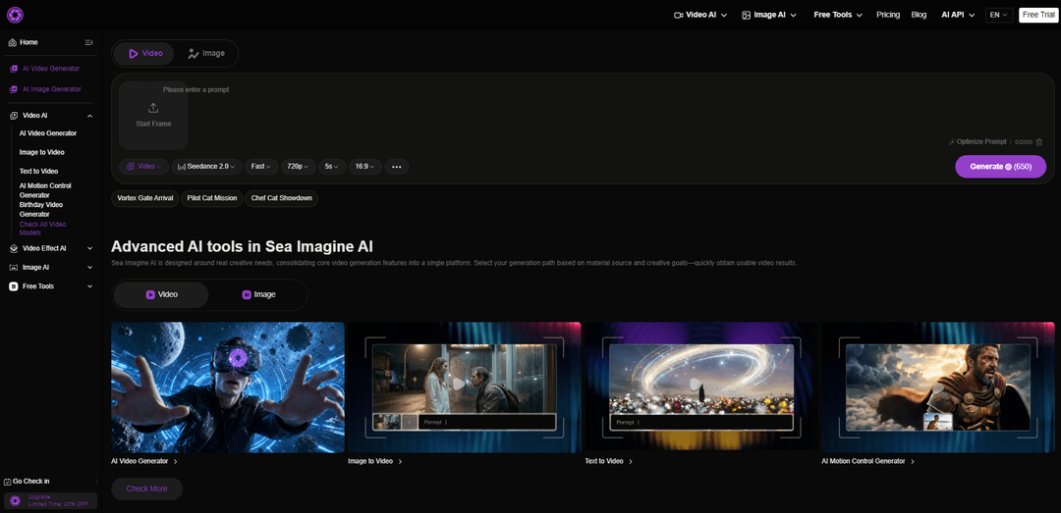Open the Video type dropdown in prompt bar
This screenshot has height=513, width=1061.
coord(144,167)
